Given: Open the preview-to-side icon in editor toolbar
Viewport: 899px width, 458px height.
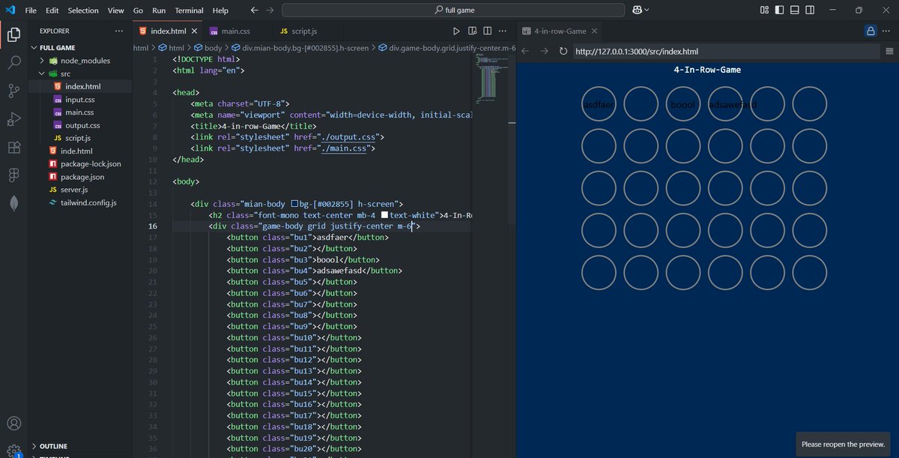Looking at the screenshot, I should (473, 31).
